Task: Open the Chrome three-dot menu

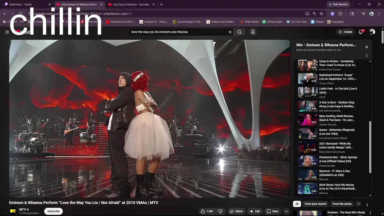Action: pyautogui.click(x=379, y=13)
